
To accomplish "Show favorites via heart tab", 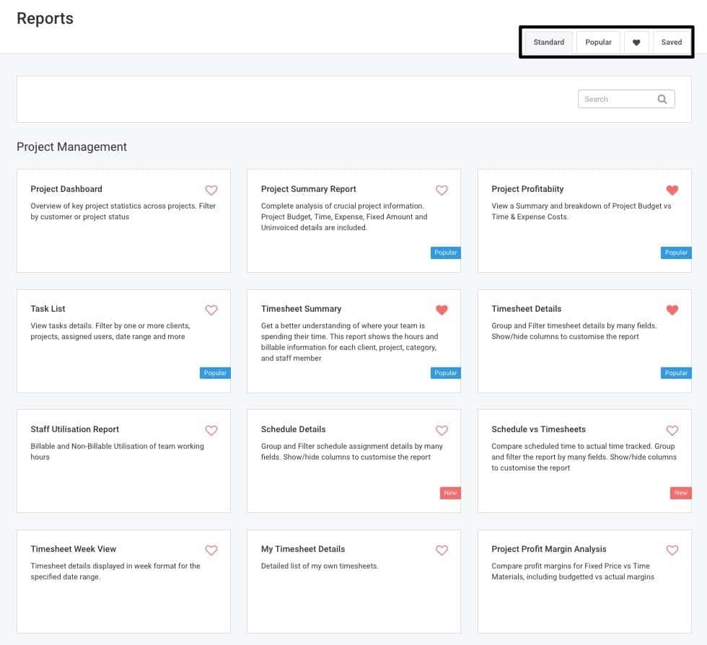I will pyautogui.click(x=636, y=43).
